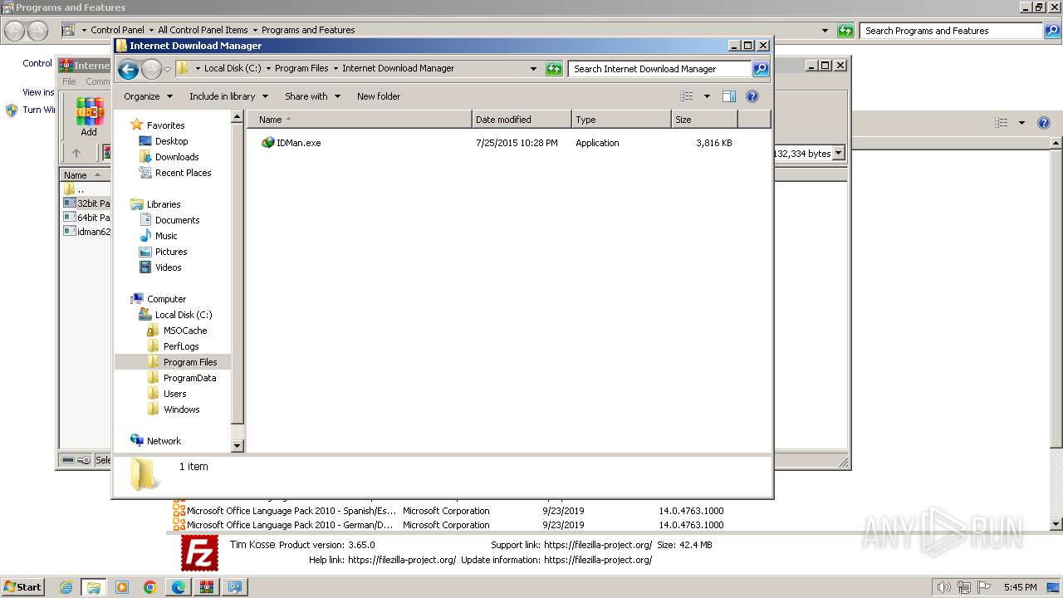Open the Windows Explorer taskbar icon

click(94, 587)
